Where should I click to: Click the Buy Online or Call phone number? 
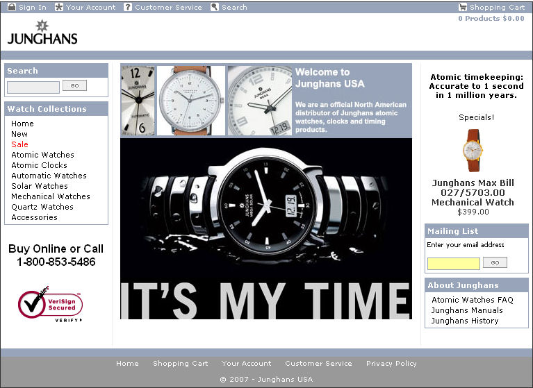56,262
